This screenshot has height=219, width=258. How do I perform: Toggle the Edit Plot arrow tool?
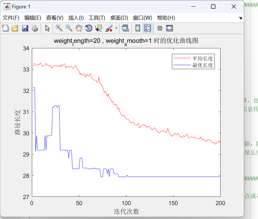48,28
